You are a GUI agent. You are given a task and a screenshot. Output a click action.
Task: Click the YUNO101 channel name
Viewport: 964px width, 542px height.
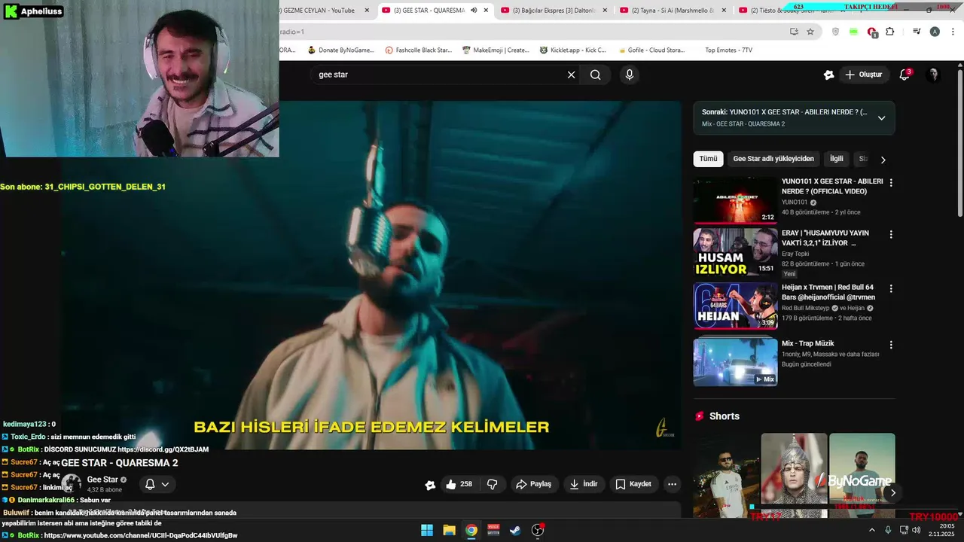(x=795, y=202)
